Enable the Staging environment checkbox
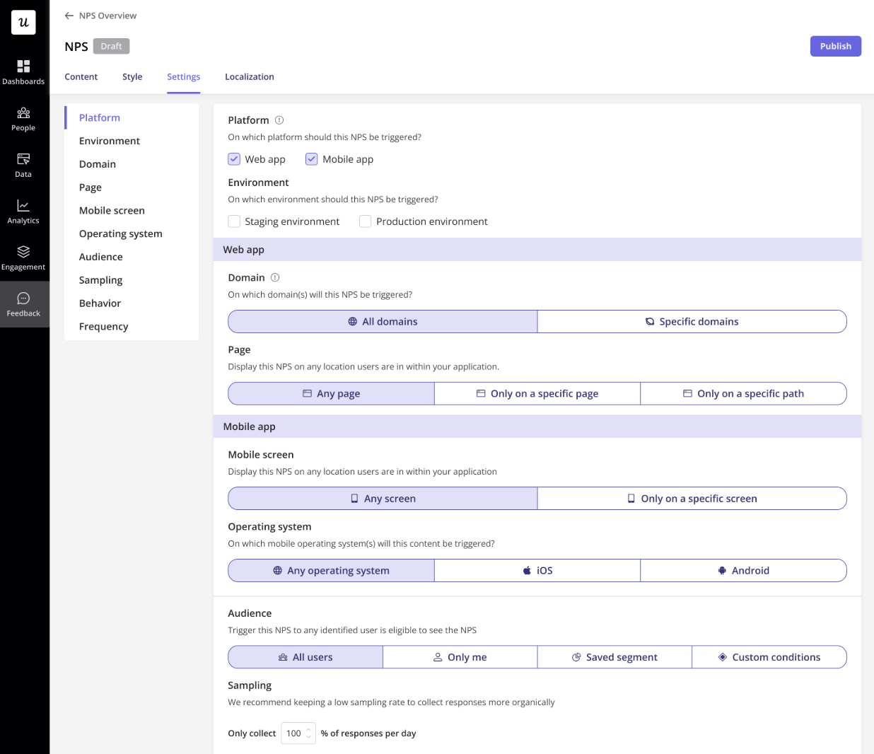The width and height of the screenshot is (874, 754). (234, 221)
